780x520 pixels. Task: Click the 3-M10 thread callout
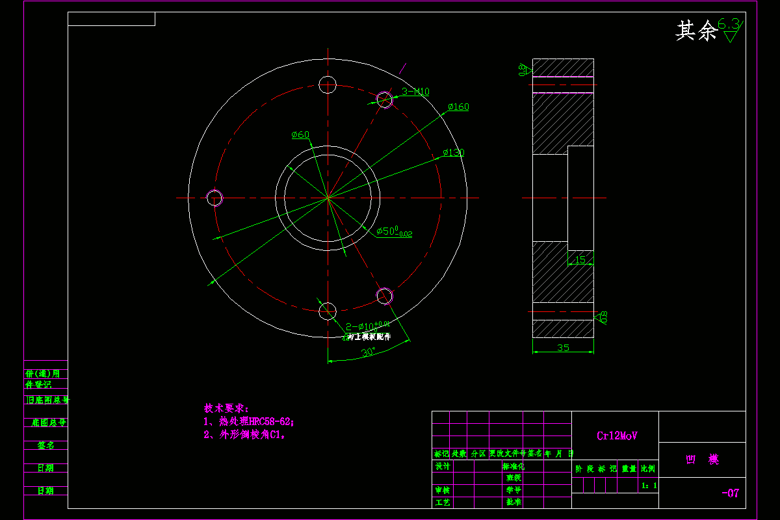[x=415, y=92]
